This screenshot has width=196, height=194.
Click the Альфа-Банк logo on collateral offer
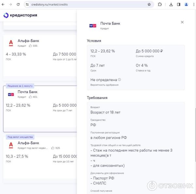click(11, 145)
